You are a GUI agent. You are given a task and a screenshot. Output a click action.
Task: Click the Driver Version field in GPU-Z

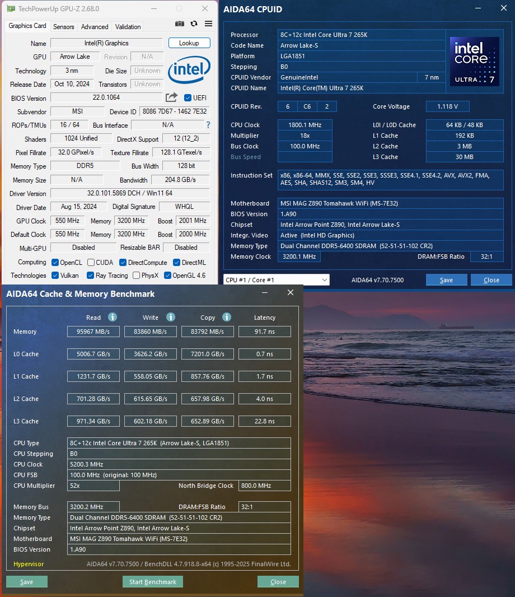click(130, 193)
